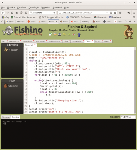Open PCB Shopper bookmark

[51, 17]
